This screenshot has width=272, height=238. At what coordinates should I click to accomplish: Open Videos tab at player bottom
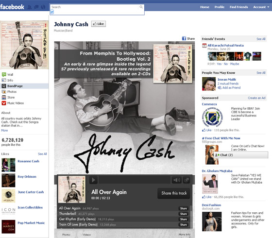pos(86,235)
